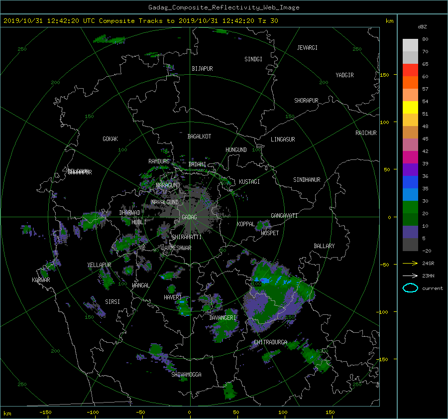Screen dimensions: 448x419
Task: Click the HOSPET city label
Action: pyautogui.click(x=270, y=233)
